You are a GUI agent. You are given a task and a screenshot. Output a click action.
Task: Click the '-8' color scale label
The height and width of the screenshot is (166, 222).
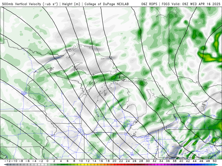pyautogui.click(x=21, y=161)
